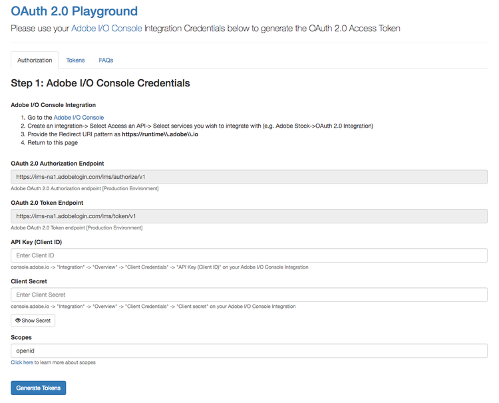Image resolution: width=499 pixels, height=403 pixels.
Task: Click the 'Return to this page' list item
Action: 53,142
